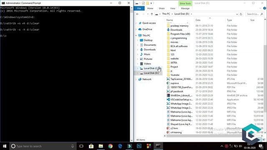Open recent locations dropdown arrow

pos(148,14)
